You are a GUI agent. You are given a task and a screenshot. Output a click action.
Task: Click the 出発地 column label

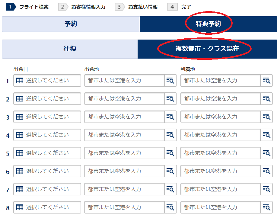pyautogui.click(x=92, y=69)
